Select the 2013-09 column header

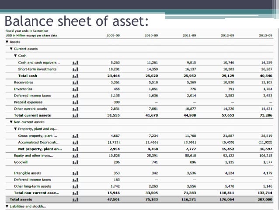tap(265, 35)
